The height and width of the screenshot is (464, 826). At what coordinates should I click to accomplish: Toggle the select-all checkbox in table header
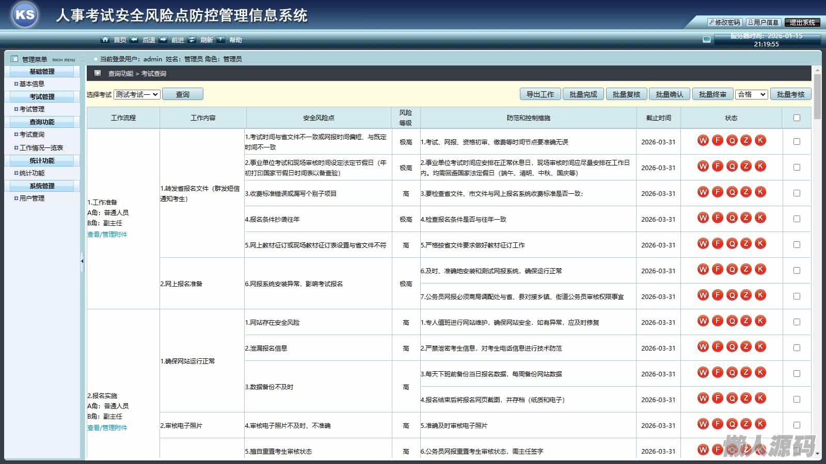(797, 118)
